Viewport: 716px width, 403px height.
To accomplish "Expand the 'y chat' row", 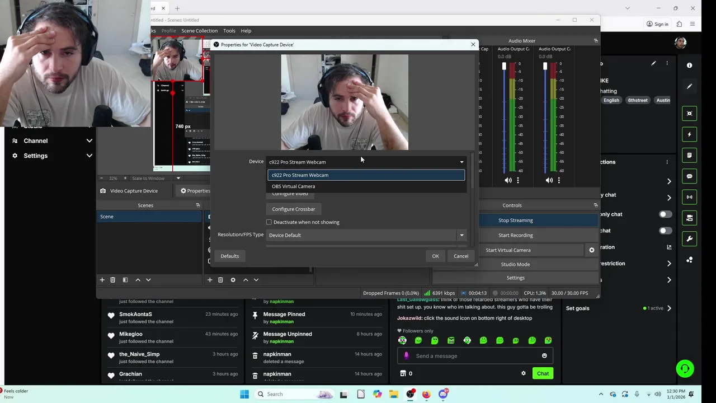I will (669, 198).
